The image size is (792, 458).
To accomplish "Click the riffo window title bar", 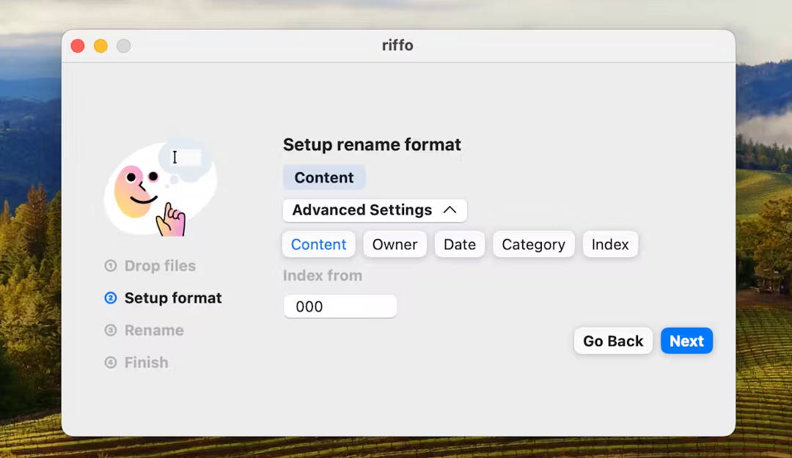I will click(x=397, y=45).
